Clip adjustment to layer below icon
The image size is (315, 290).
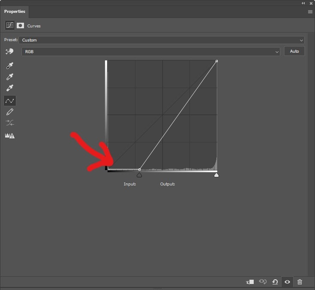click(250, 282)
